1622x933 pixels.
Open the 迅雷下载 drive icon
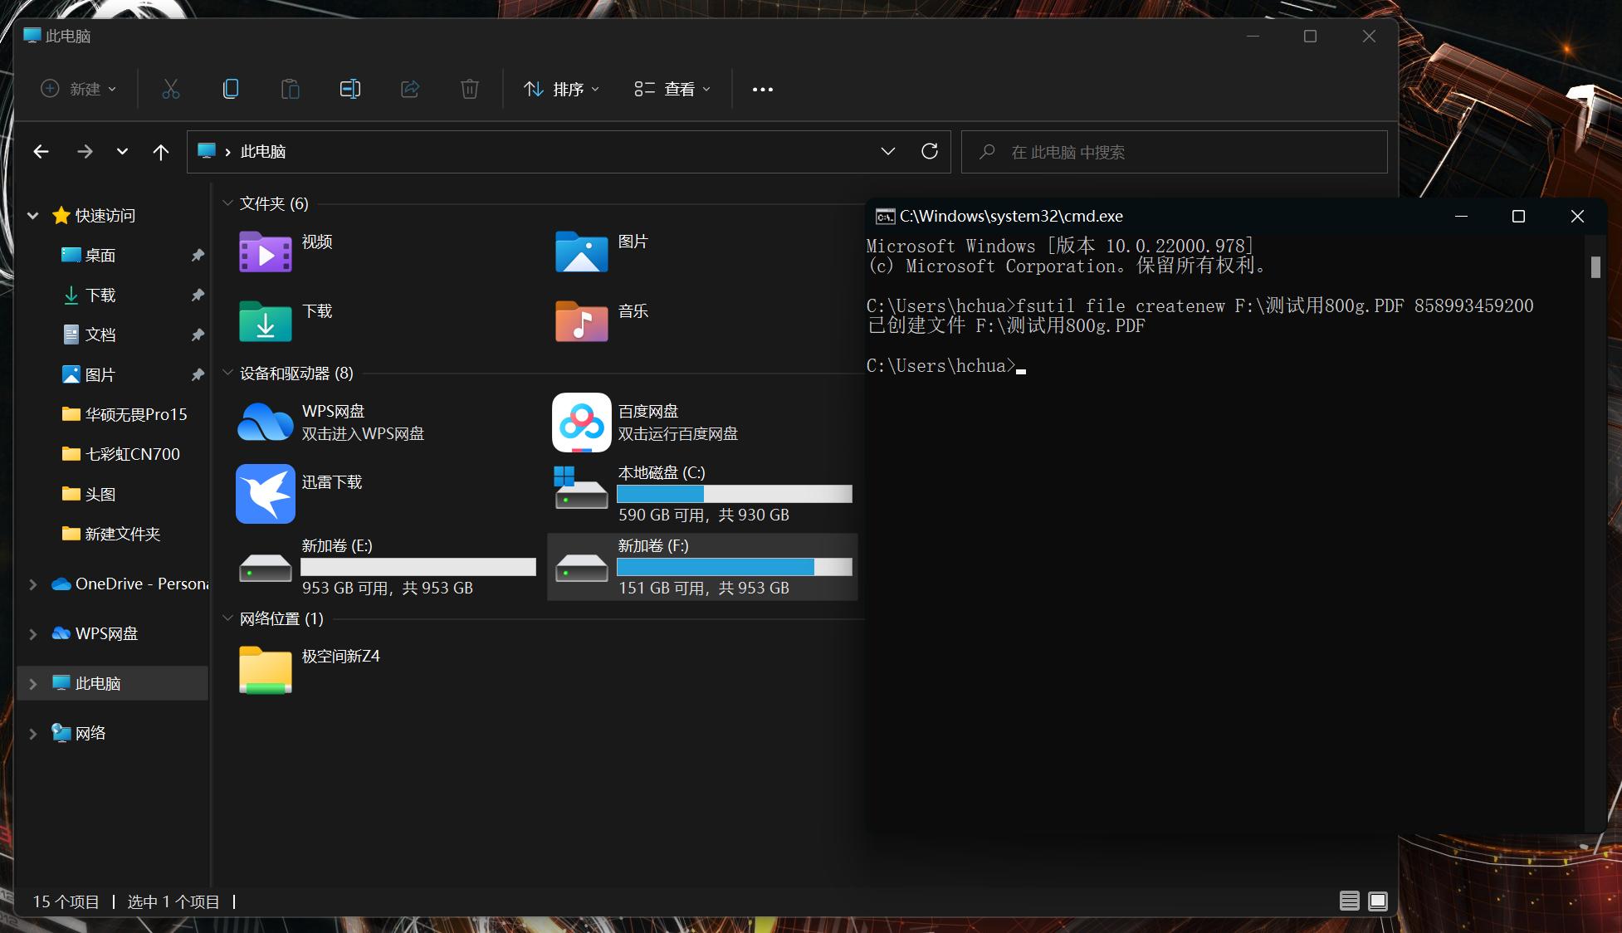(x=264, y=494)
